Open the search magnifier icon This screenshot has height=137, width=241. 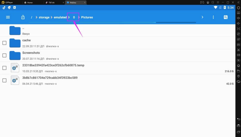click(226, 17)
